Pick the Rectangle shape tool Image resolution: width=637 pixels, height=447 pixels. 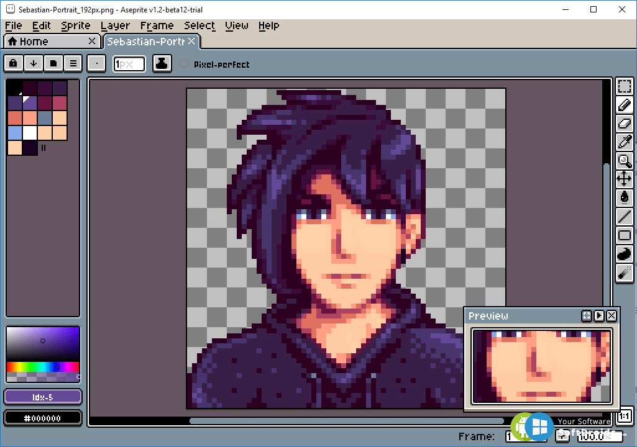coord(625,235)
